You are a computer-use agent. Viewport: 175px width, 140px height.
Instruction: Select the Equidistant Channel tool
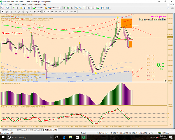(x=23, y=11)
